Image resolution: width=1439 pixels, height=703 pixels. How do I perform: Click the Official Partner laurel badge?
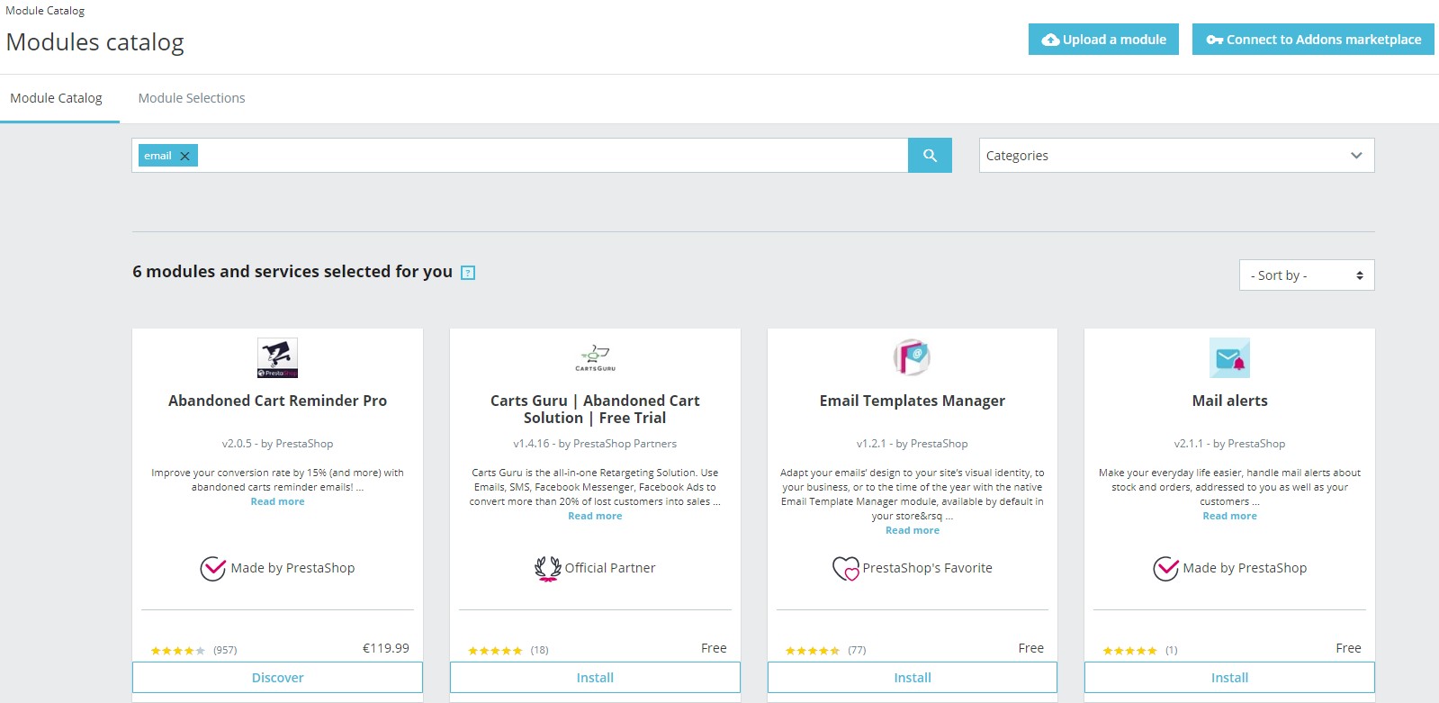tap(595, 568)
